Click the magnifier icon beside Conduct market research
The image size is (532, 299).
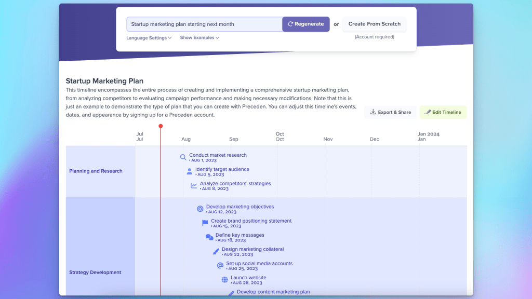pos(183,157)
